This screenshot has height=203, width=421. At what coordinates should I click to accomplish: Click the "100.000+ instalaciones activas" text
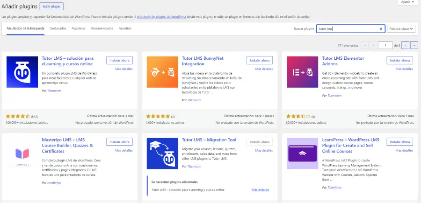(x=27, y=123)
